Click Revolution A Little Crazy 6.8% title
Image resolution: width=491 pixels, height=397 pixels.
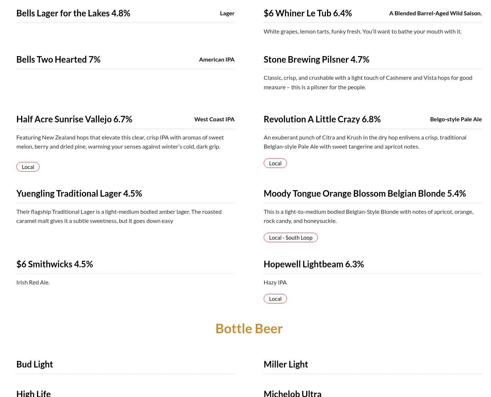coord(322,119)
